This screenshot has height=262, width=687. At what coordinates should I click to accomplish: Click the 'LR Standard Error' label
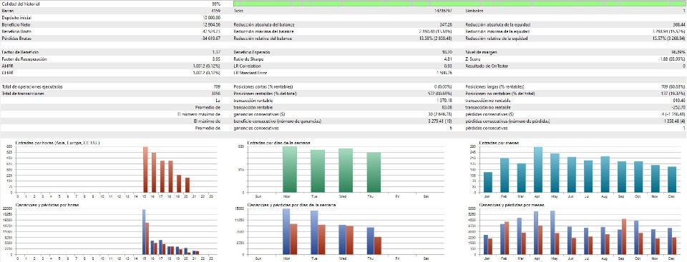point(251,73)
